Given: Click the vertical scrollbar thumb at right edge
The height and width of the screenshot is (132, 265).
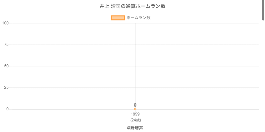Looking at the screenshot, I should tap(263, 10).
